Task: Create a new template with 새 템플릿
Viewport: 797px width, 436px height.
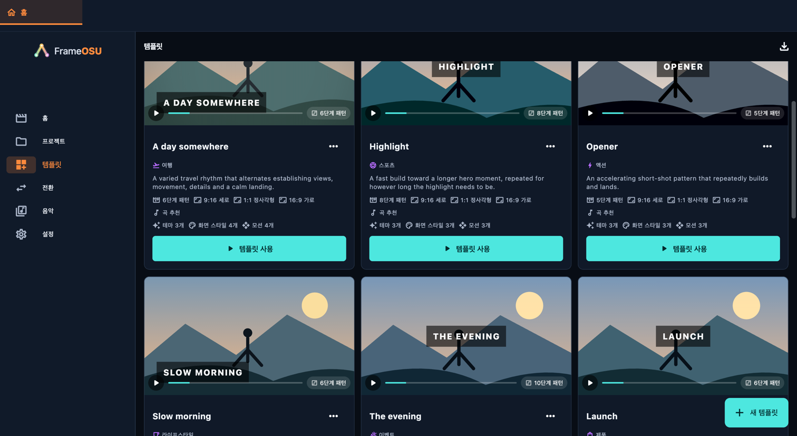Action: pos(756,413)
